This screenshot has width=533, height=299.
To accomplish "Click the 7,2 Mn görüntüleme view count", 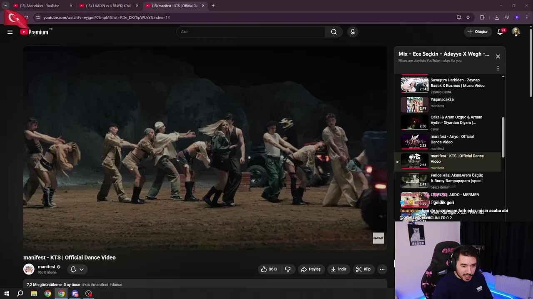I will (44, 284).
